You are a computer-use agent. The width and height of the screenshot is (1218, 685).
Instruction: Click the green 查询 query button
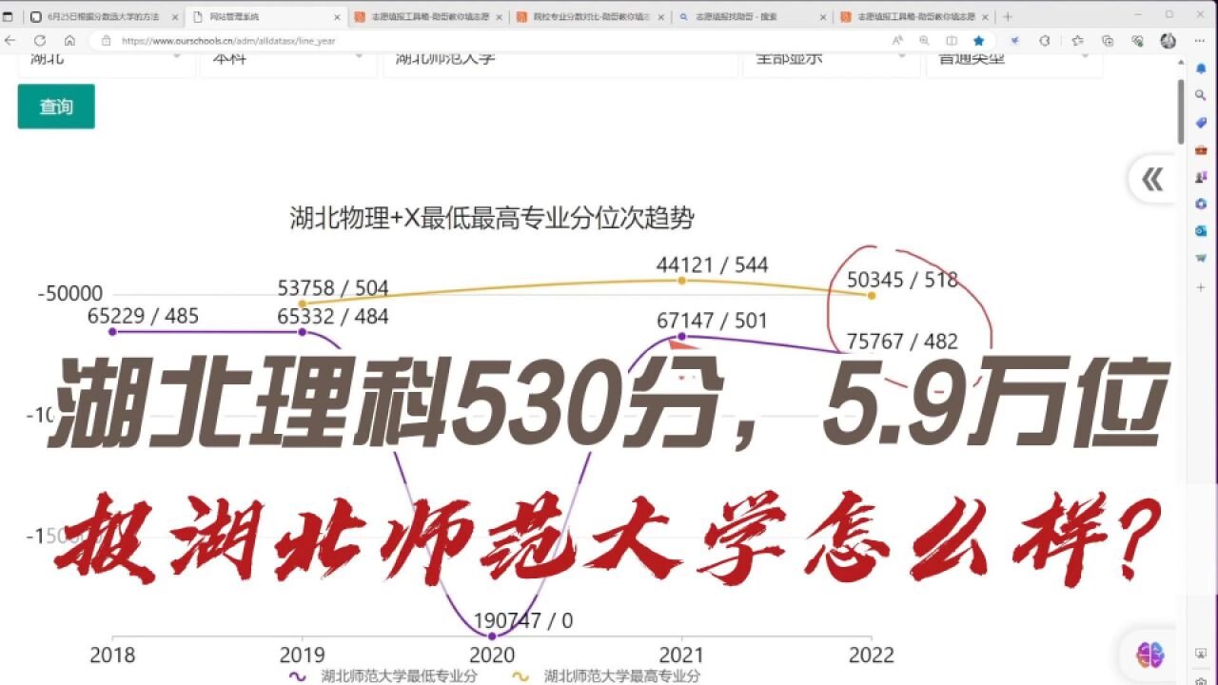coord(56,107)
